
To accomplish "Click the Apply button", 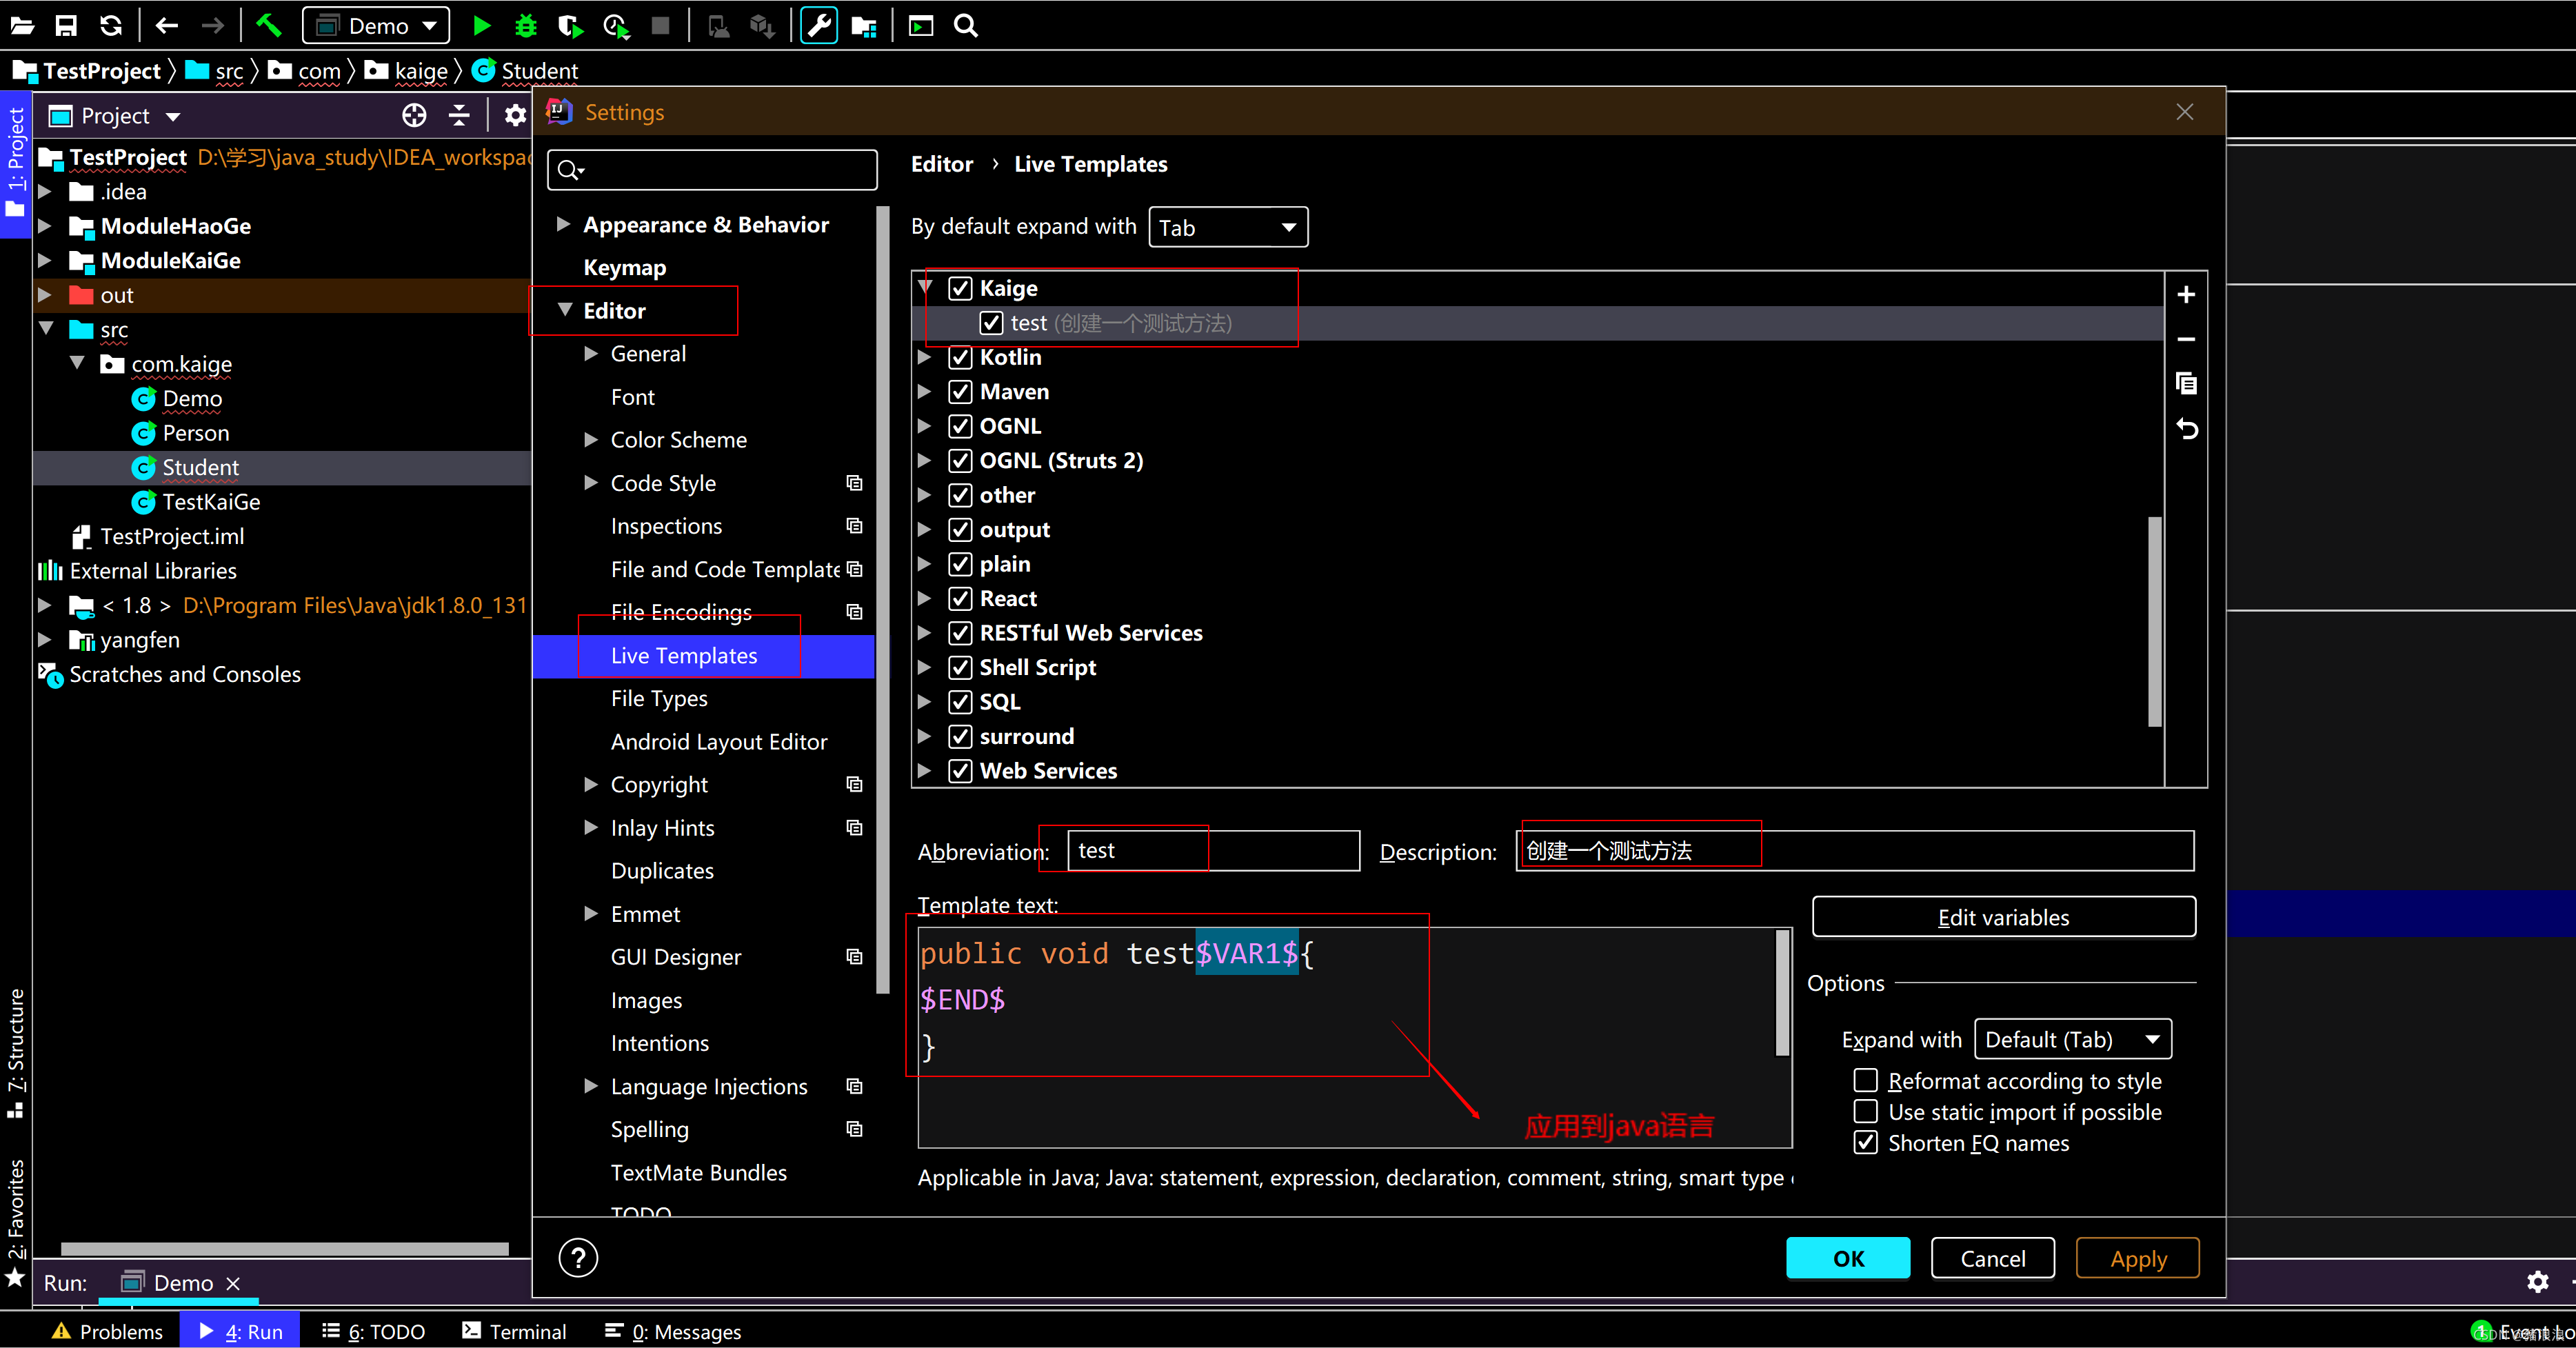I will 2138,1258.
